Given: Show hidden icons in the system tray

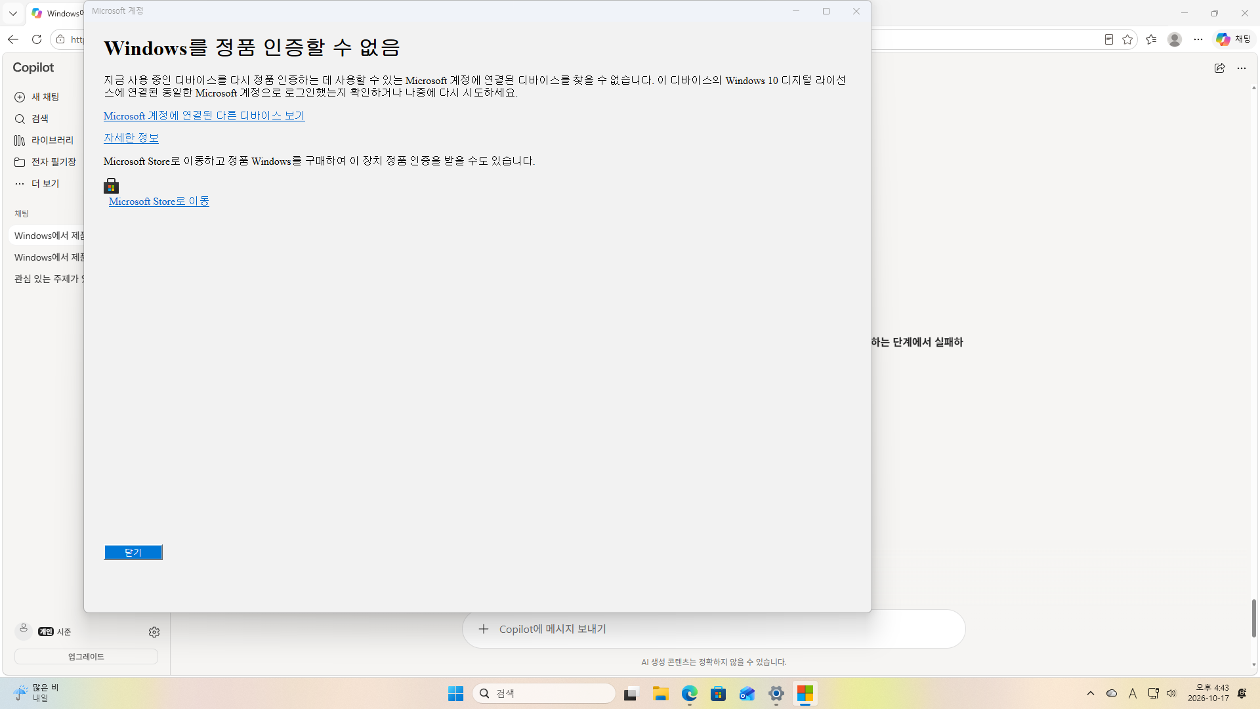Looking at the screenshot, I should coord(1091,693).
